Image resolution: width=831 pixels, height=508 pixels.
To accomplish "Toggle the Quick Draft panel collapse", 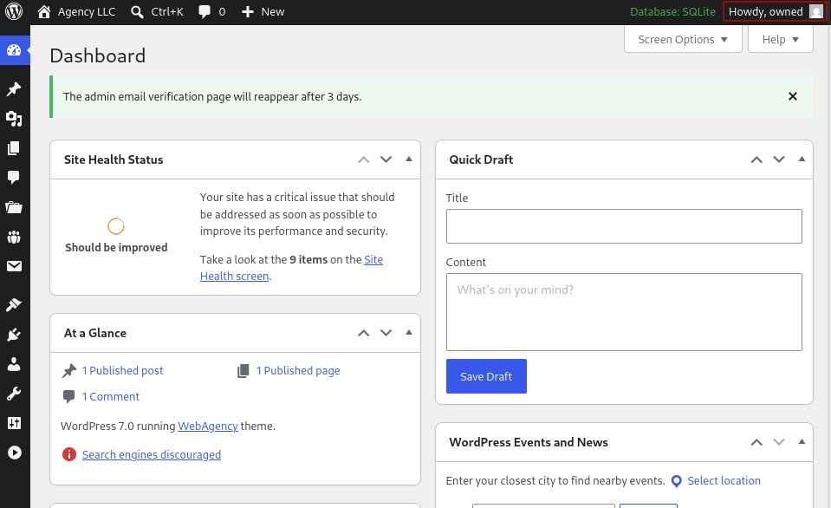I will coord(802,160).
